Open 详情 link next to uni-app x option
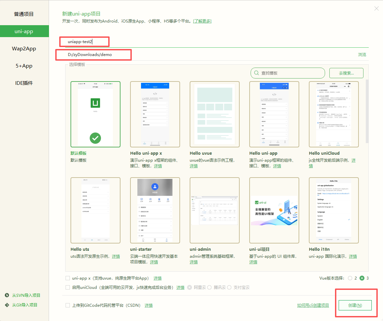 pos(158,278)
